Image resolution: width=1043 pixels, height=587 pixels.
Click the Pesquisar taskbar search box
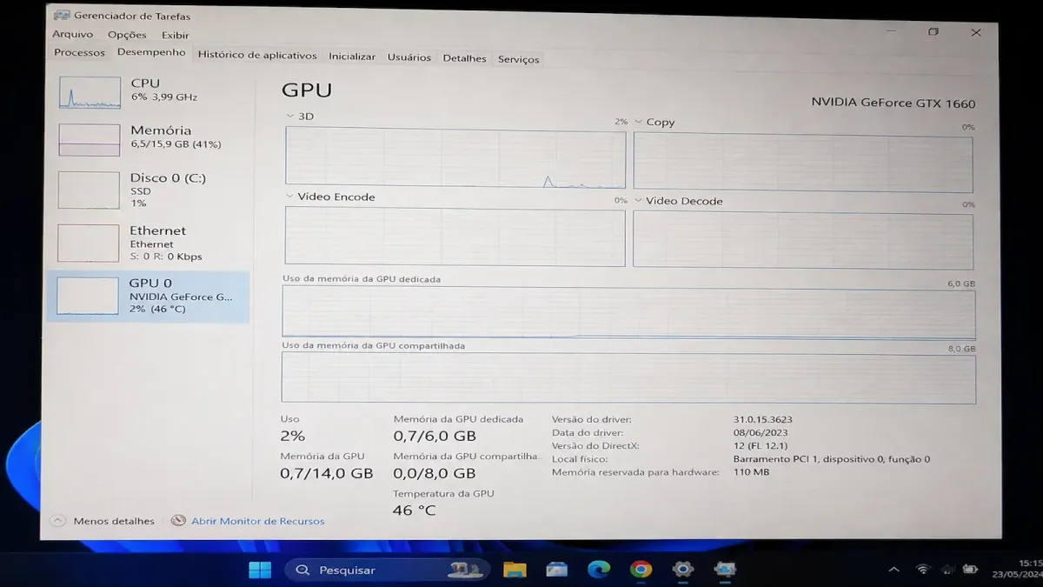[388, 570]
